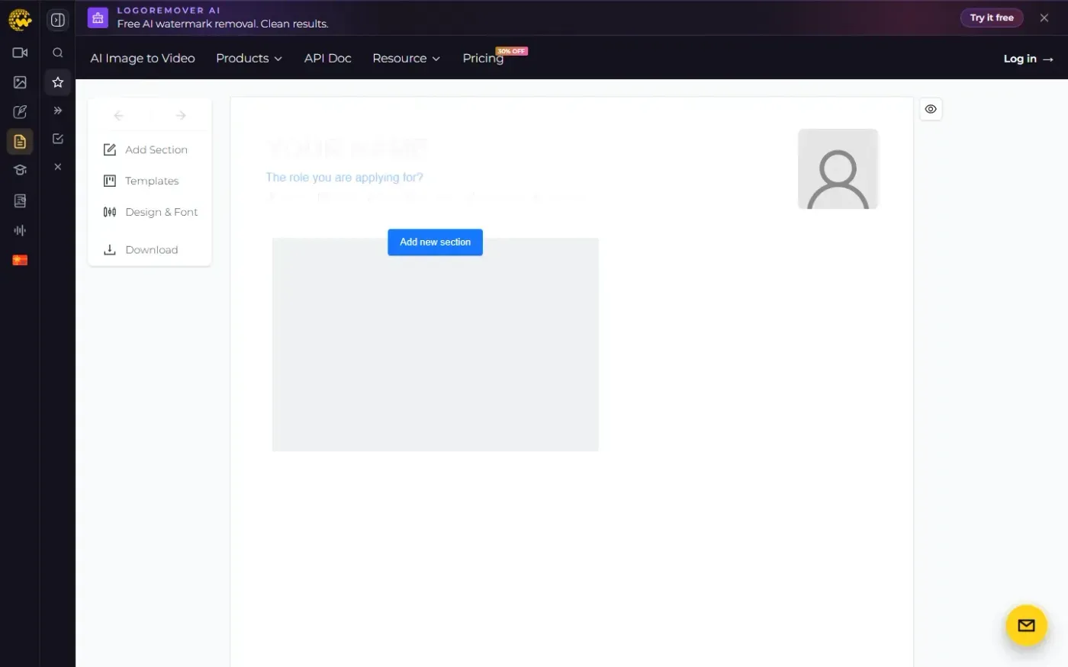The image size is (1068, 667).
Task: Expand the double-chevron arrows icon
Action: (x=58, y=111)
